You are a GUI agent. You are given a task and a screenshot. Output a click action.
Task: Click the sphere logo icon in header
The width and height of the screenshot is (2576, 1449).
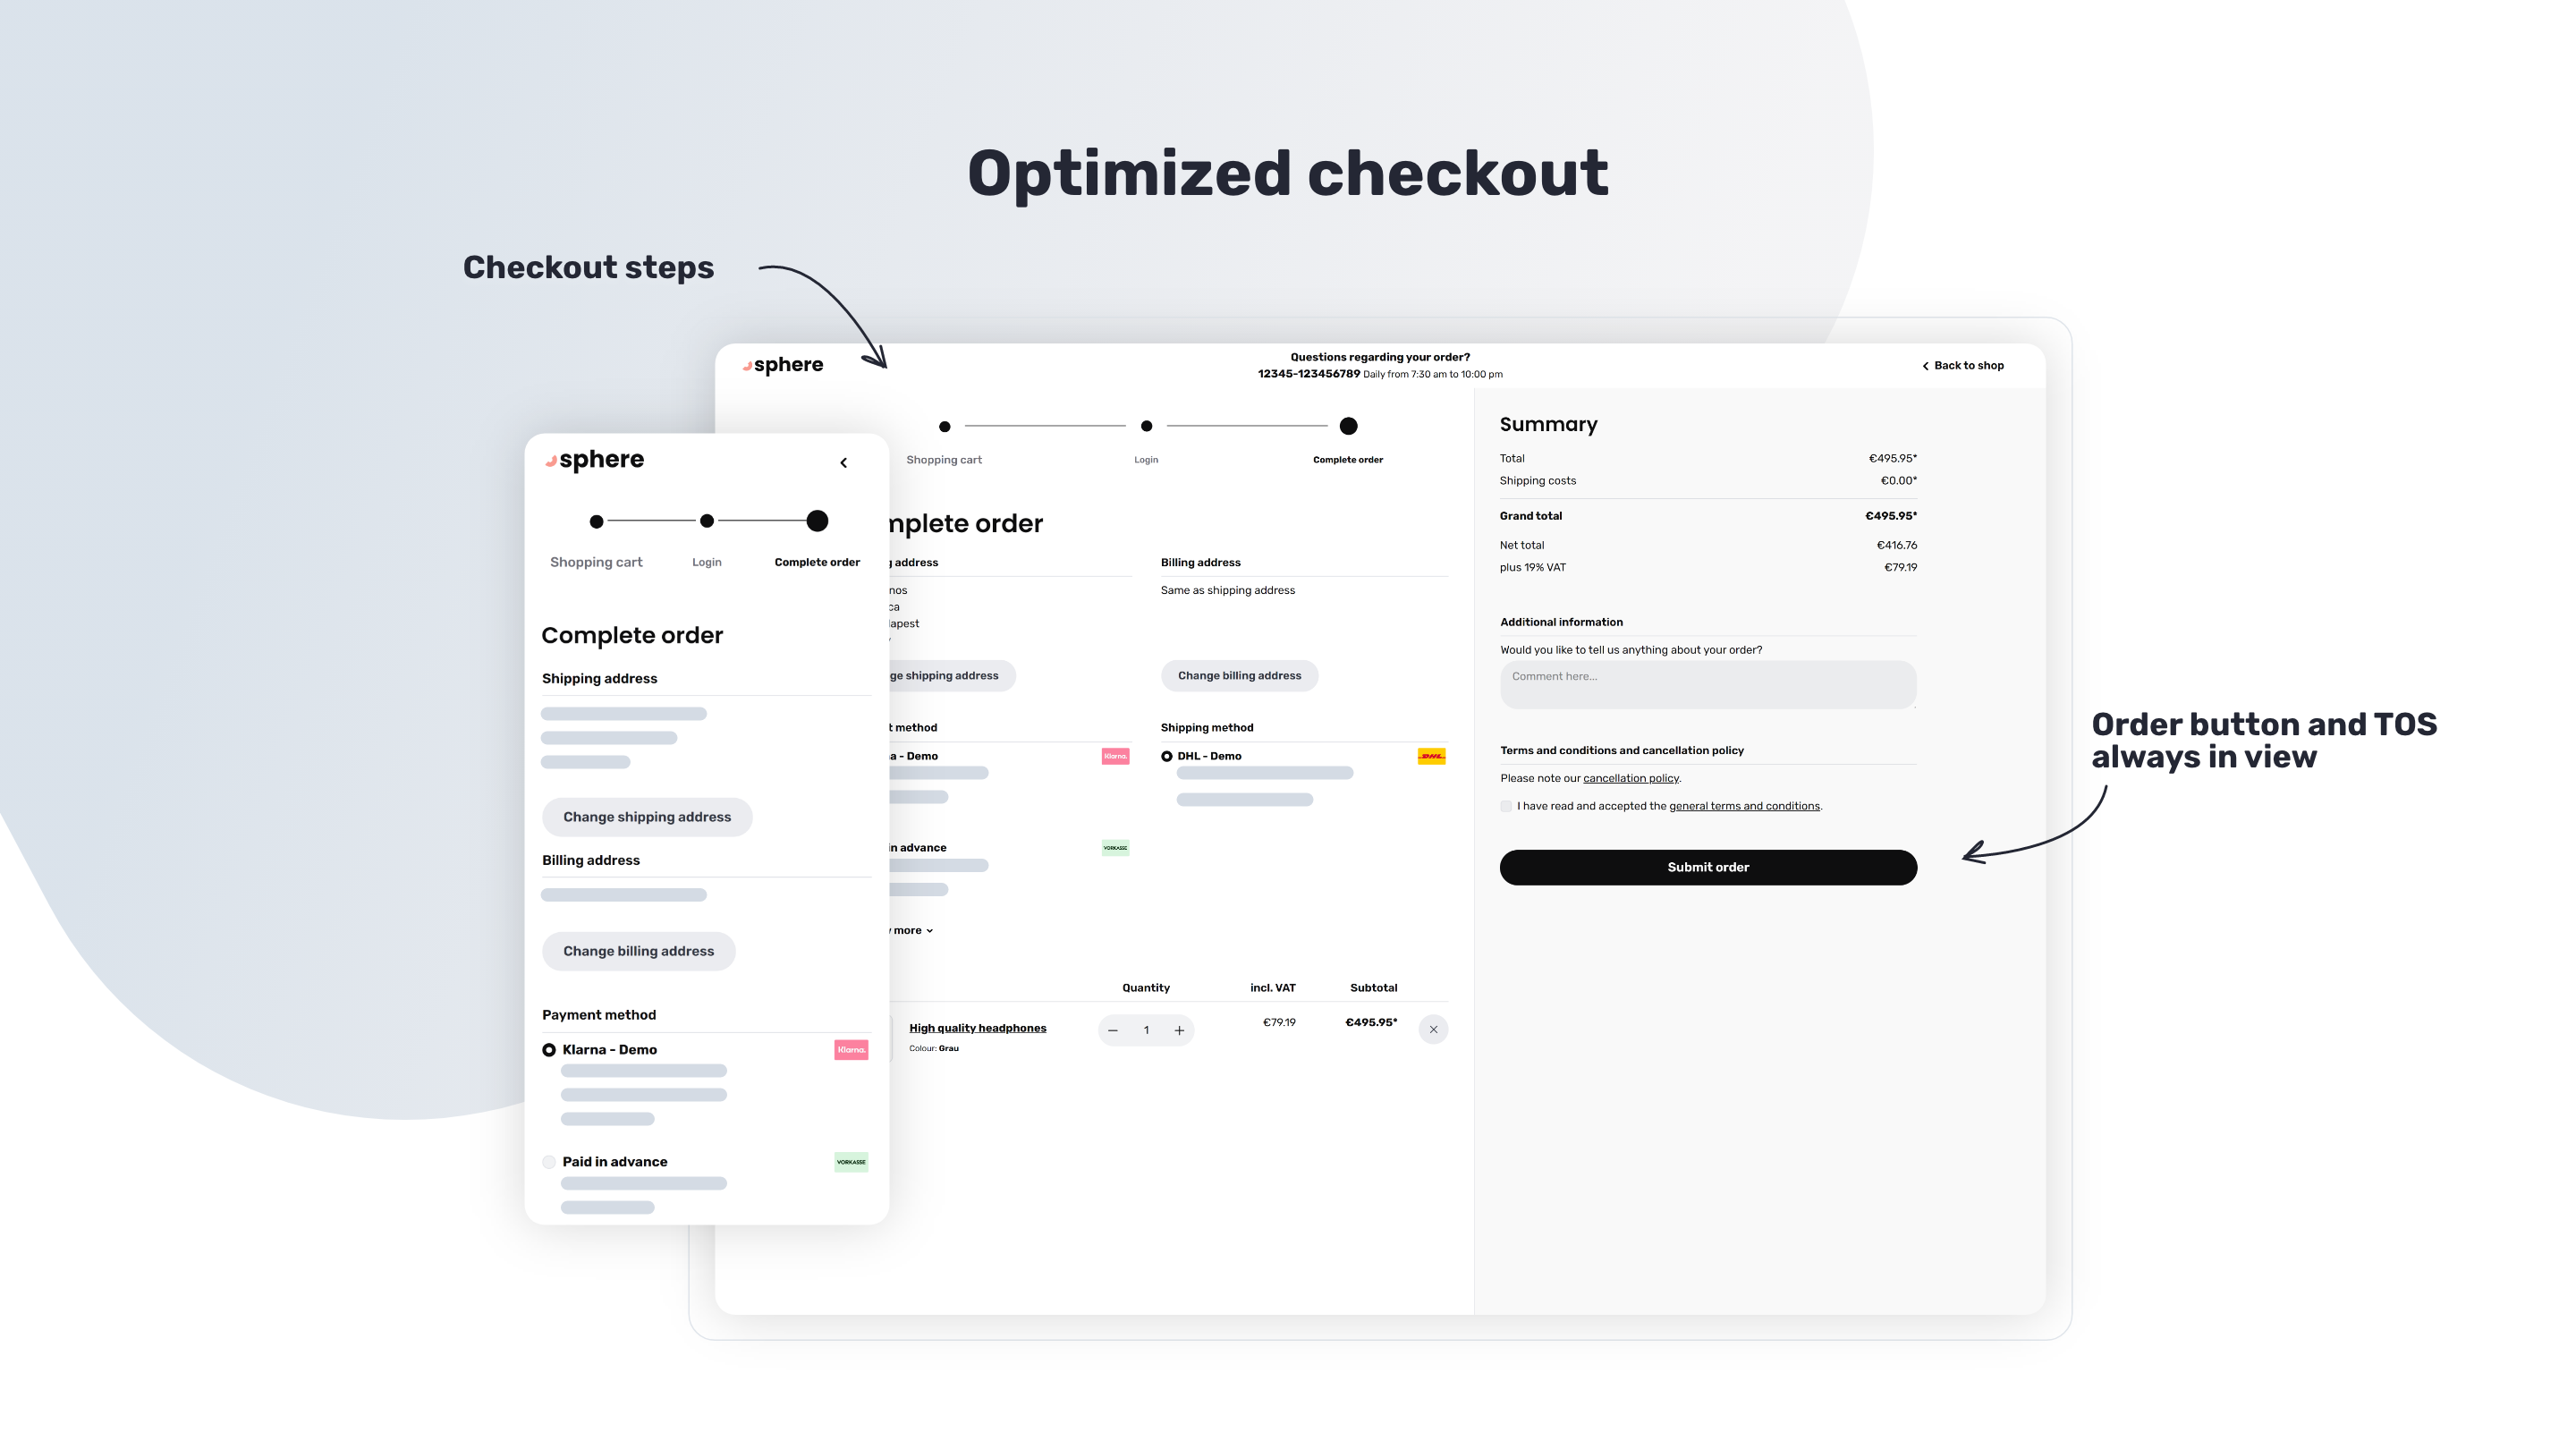coord(745,364)
